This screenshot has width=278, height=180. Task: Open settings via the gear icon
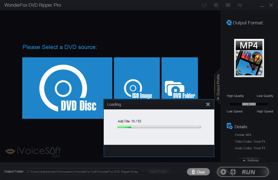(x=216, y=5)
